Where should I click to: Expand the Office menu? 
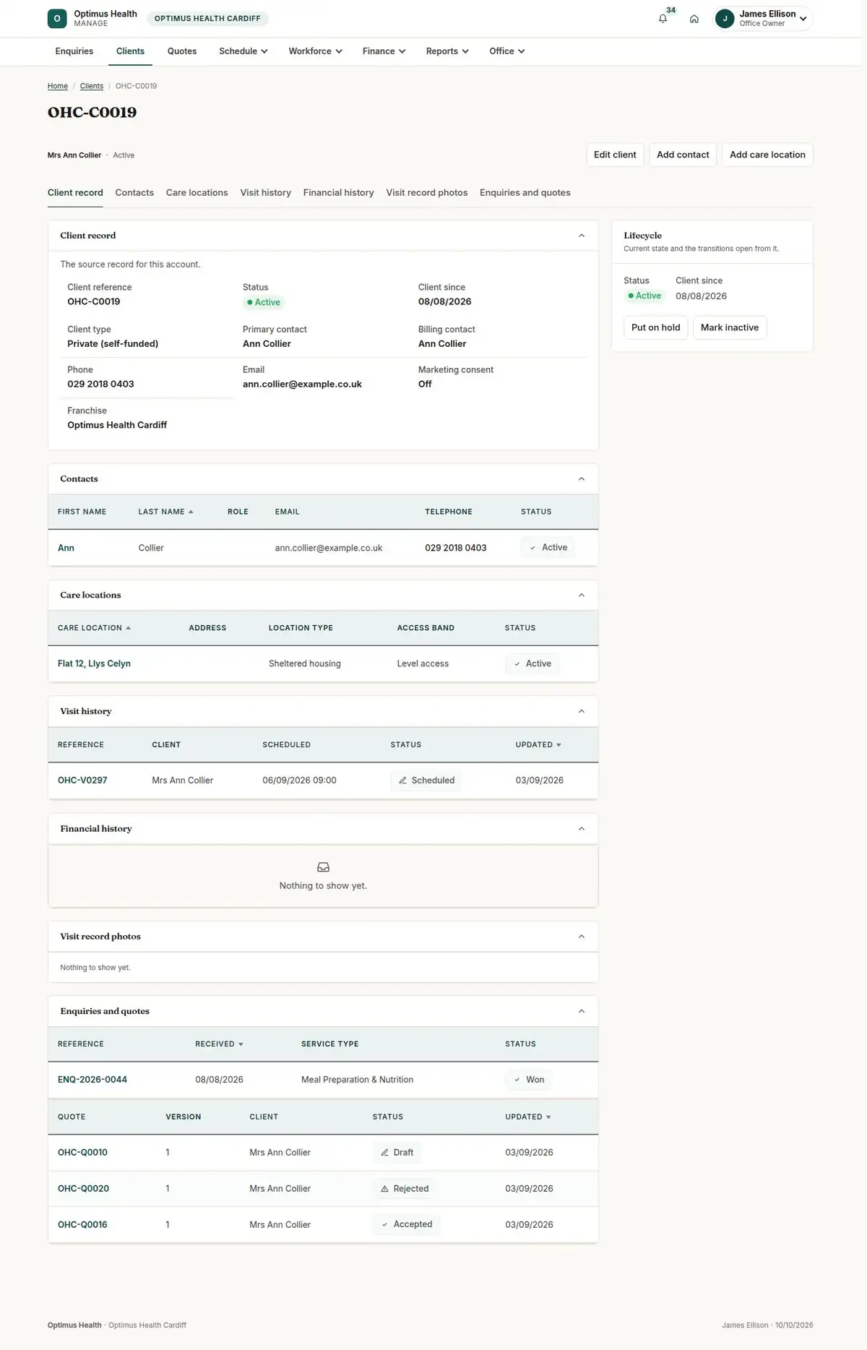tap(506, 51)
